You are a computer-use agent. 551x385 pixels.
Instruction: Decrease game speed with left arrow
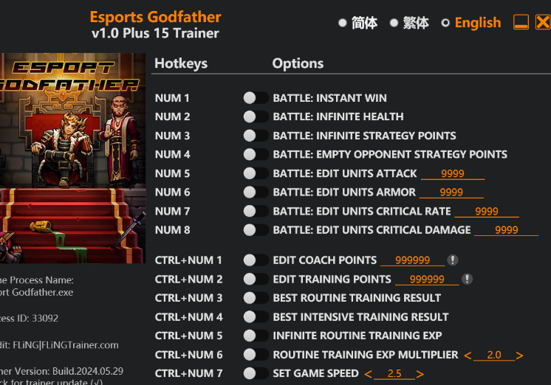coord(369,374)
